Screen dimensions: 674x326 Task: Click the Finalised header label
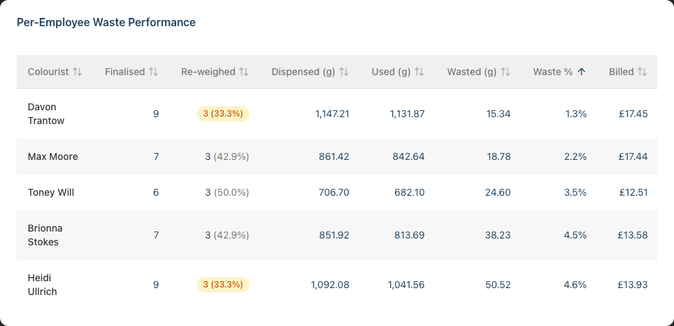pyautogui.click(x=125, y=72)
